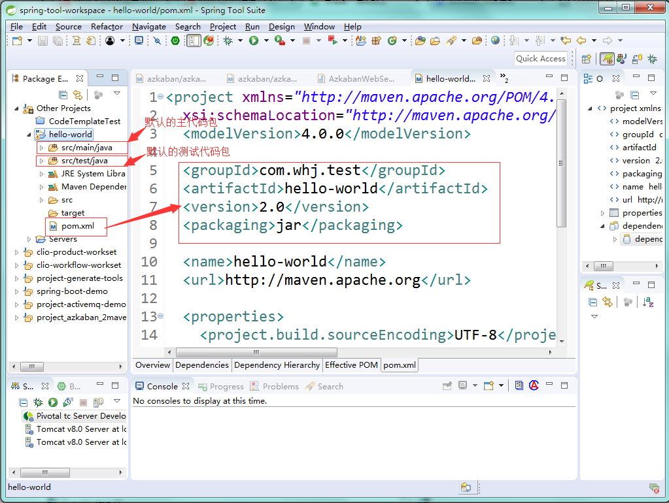Click the green Run button in toolbar

254,41
